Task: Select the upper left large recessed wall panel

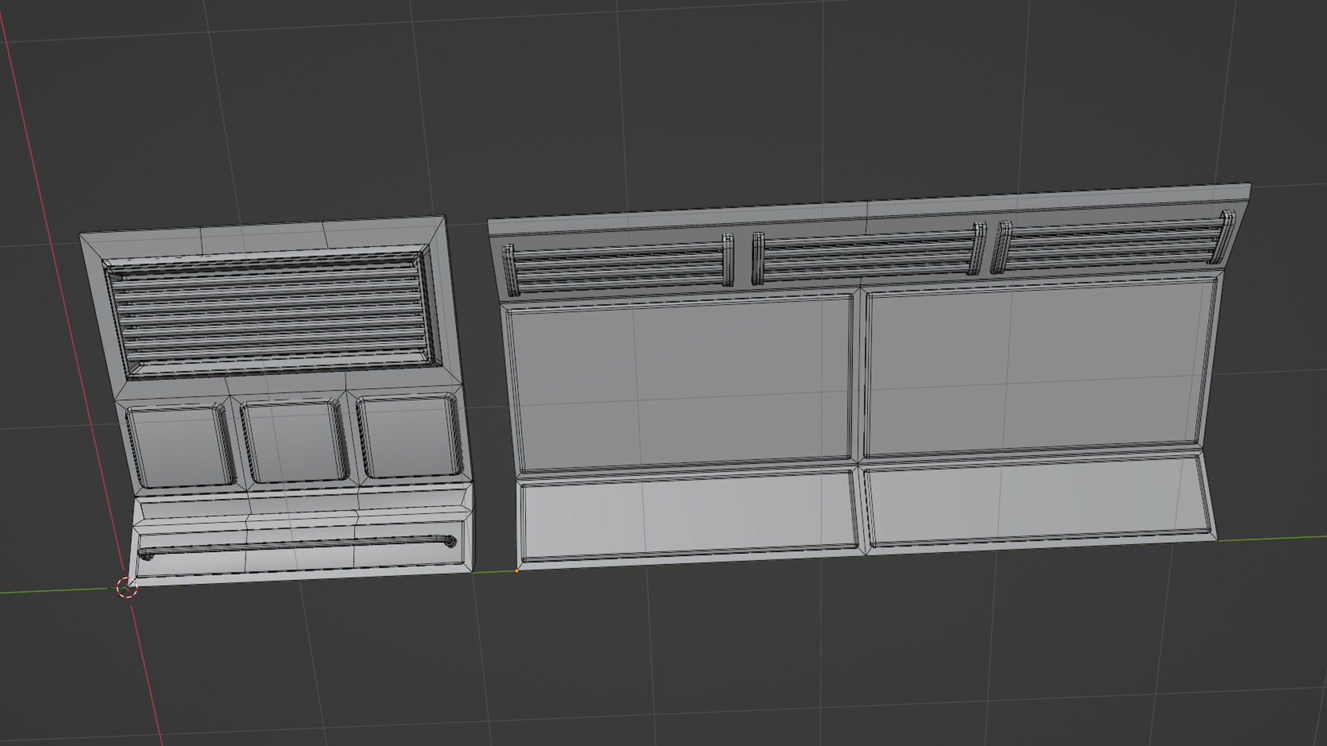Action: [x=681, y=384]
